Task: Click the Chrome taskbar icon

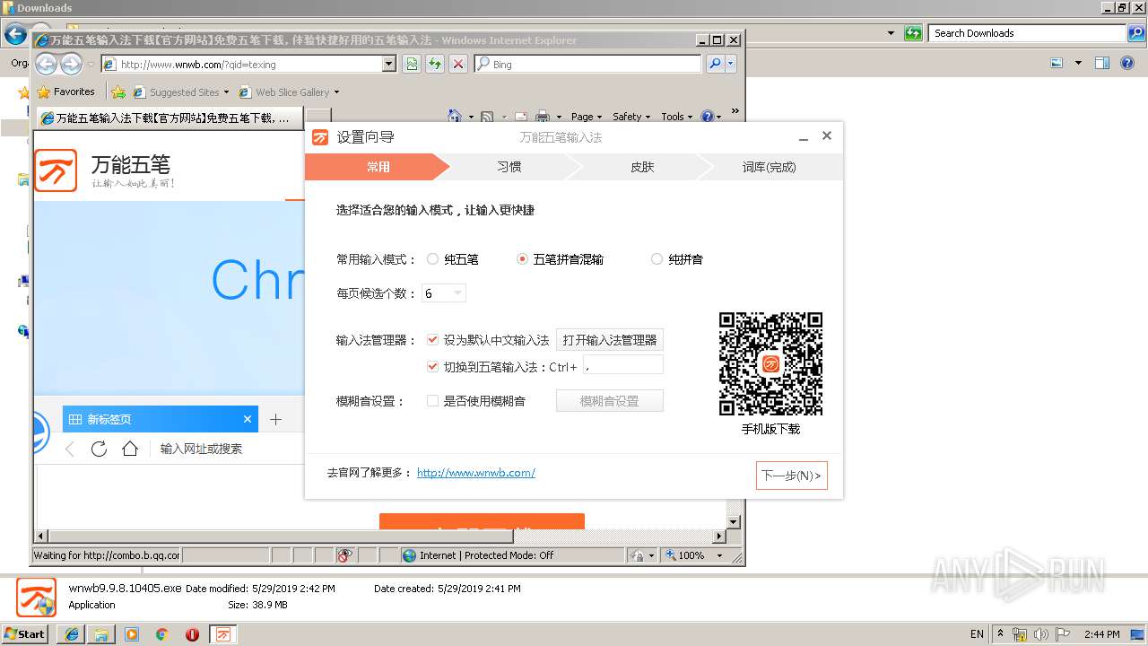Action: tap(161, 633)
